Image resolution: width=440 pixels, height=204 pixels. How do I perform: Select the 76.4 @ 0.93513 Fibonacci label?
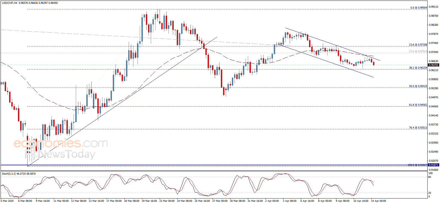tap(418, 128)
